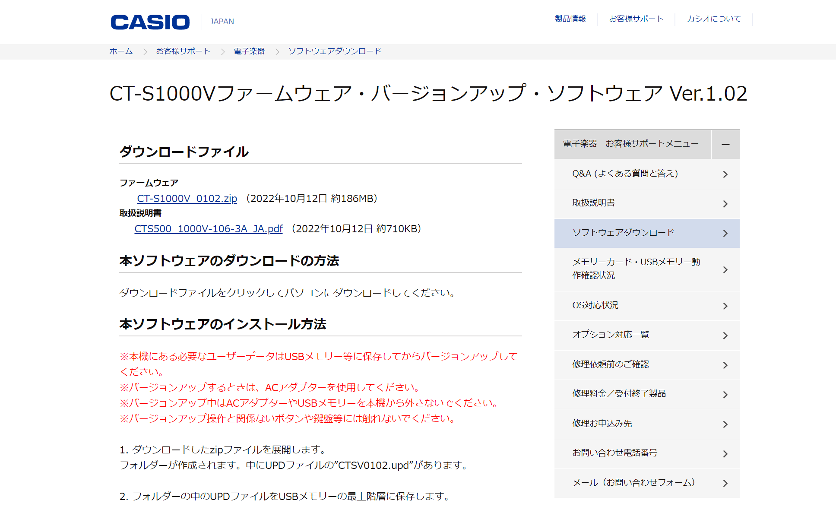Go to ホーム breadcrumb link
The height and width of the screenshot is (516, 836).
pyautogui.click(x=121, y=51)
